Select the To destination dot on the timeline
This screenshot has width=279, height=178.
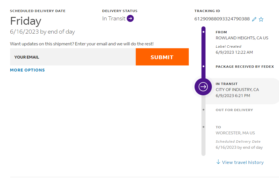click(203, 127)
